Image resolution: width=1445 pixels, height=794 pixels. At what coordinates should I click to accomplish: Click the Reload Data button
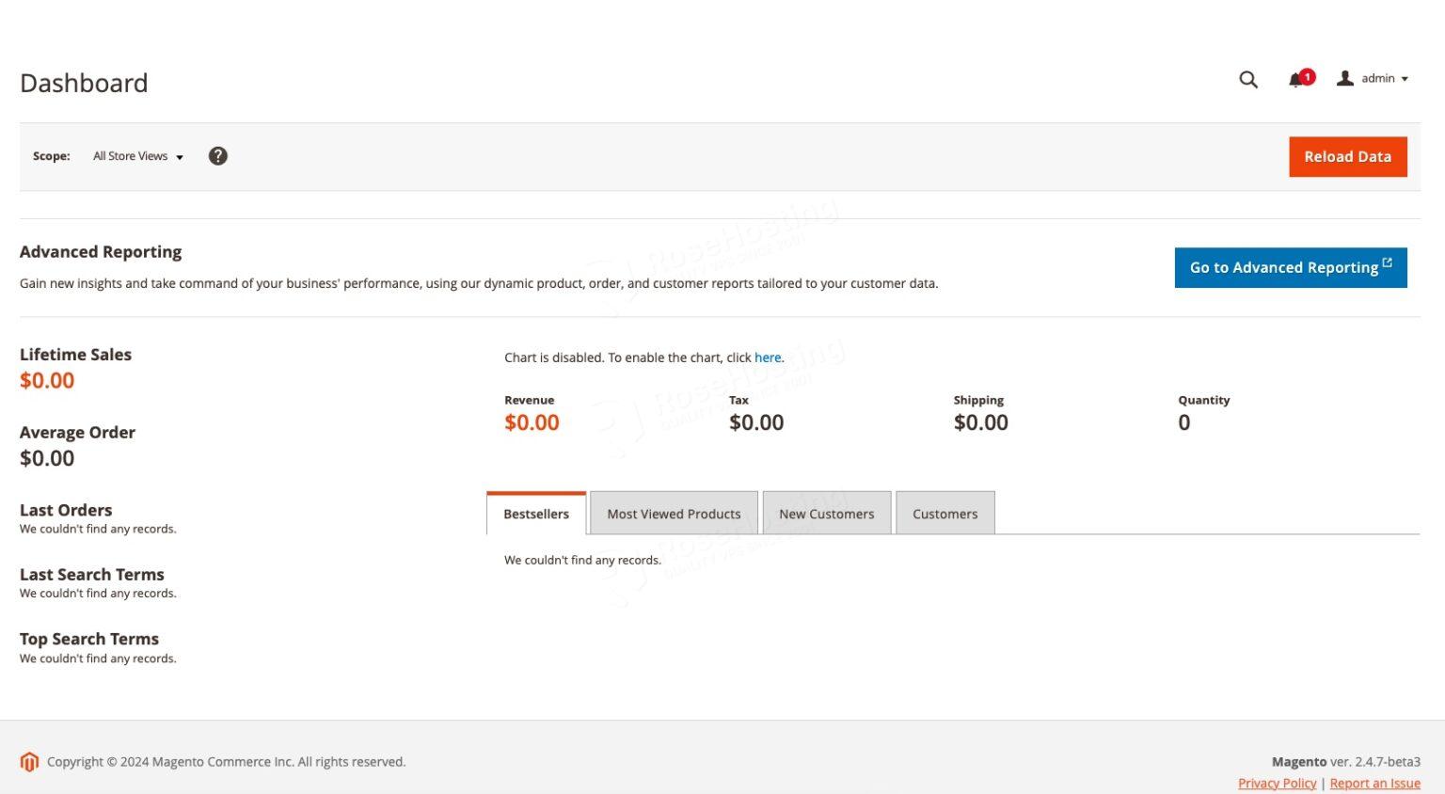[1347, 156]
